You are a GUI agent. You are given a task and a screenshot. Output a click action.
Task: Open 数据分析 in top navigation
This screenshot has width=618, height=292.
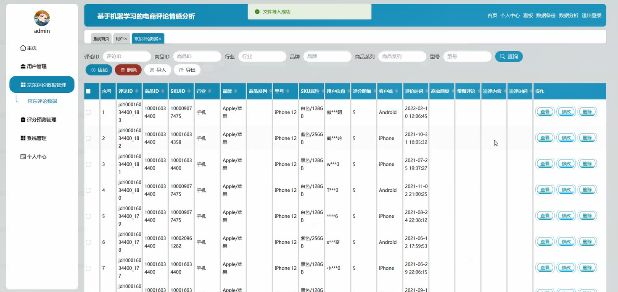568,16
